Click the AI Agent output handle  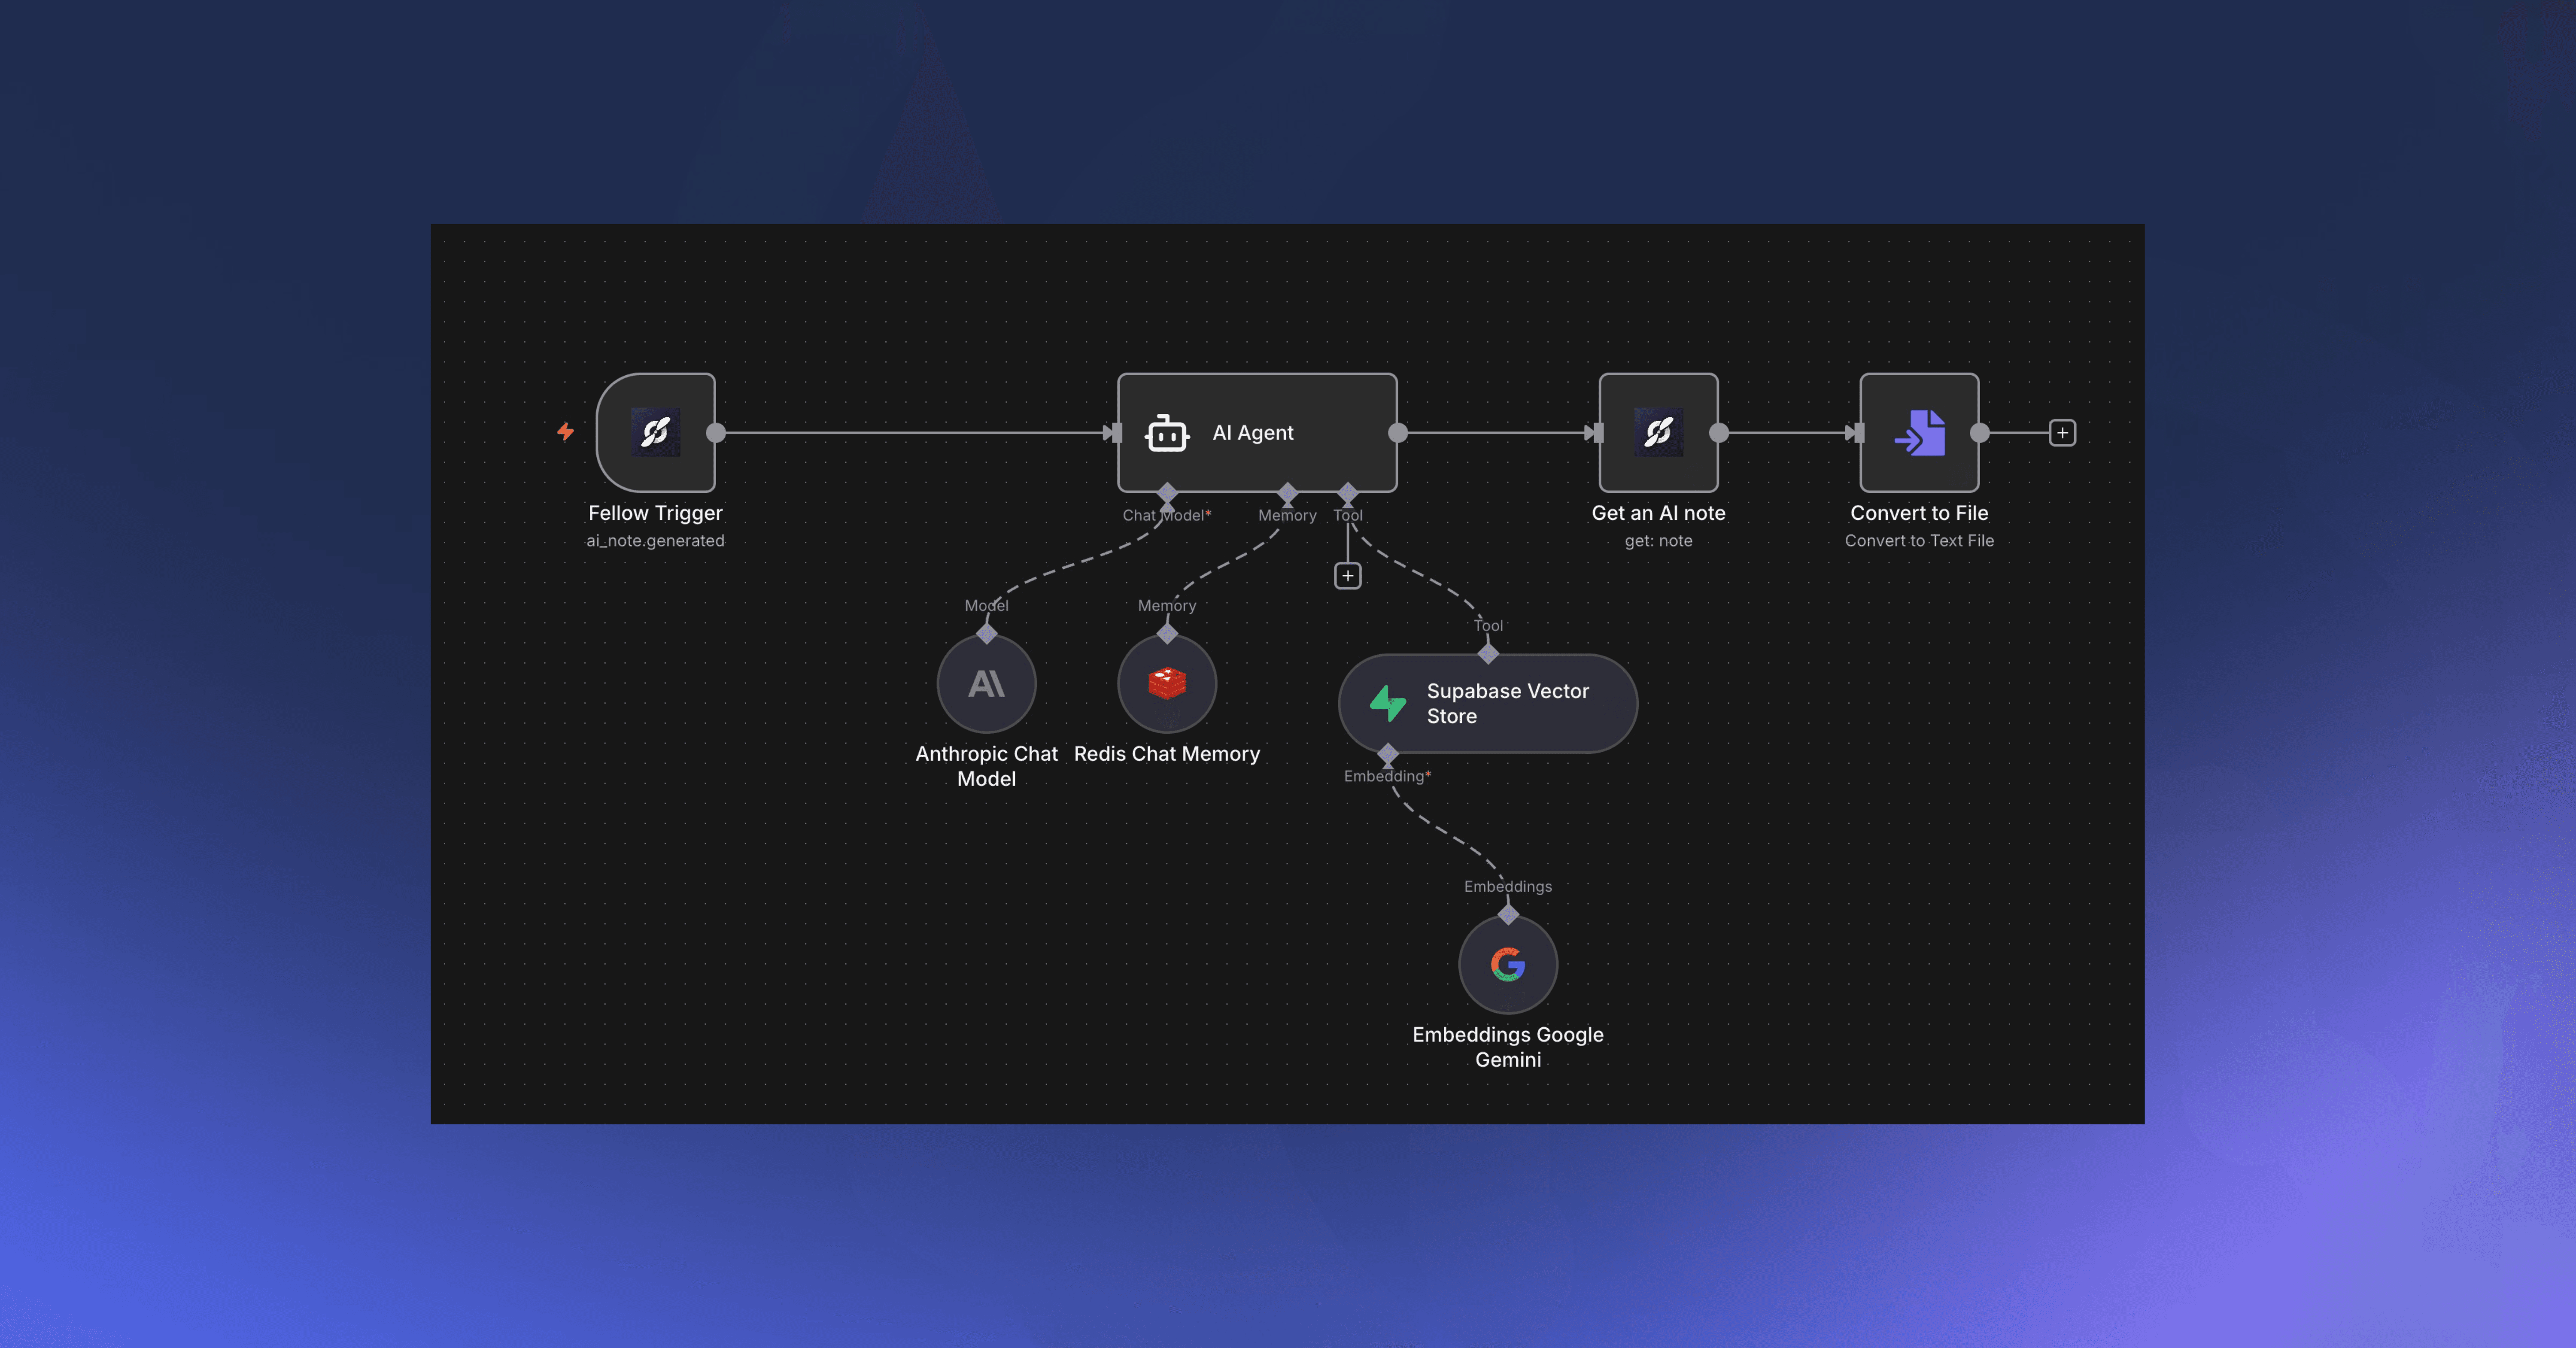pos(1398,433)
